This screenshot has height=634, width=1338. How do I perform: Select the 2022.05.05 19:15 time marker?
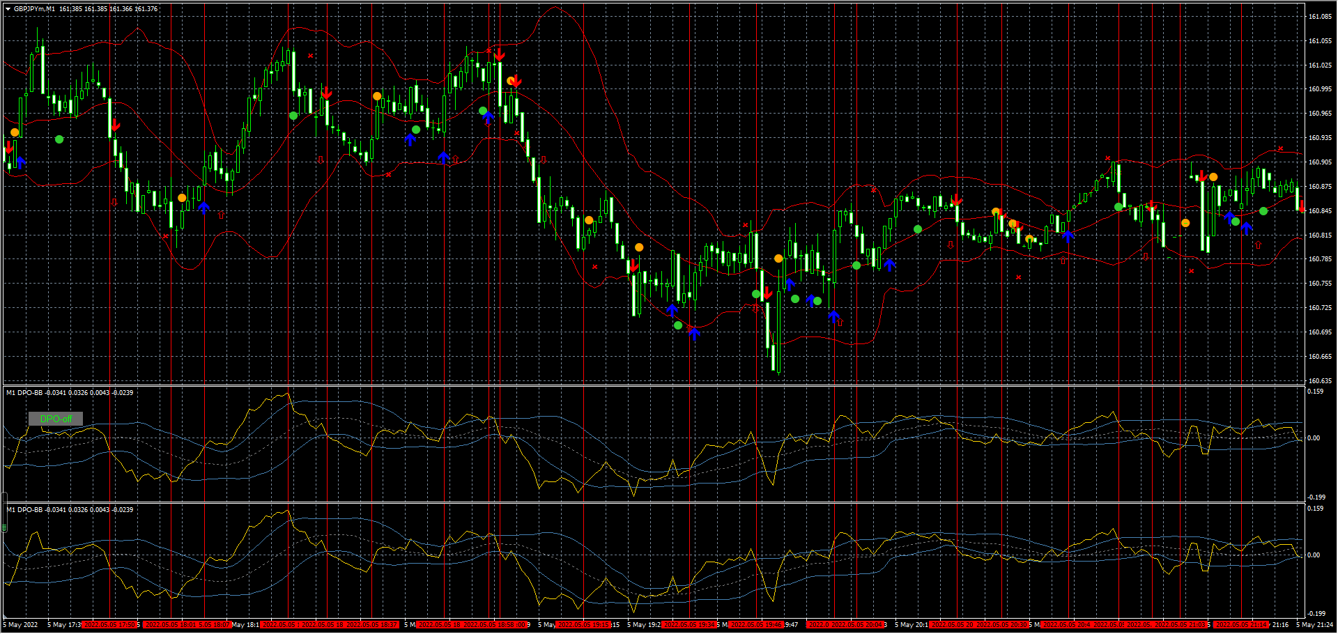coord(584,625)
